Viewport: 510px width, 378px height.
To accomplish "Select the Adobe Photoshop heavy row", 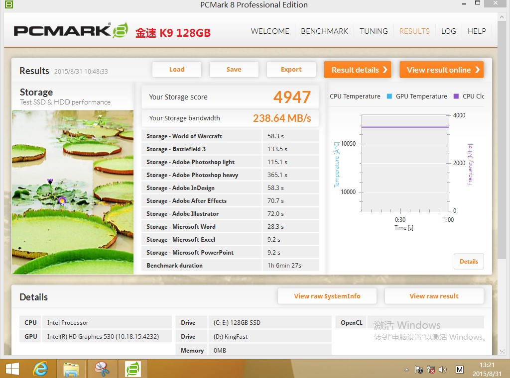I will point(230,175).
